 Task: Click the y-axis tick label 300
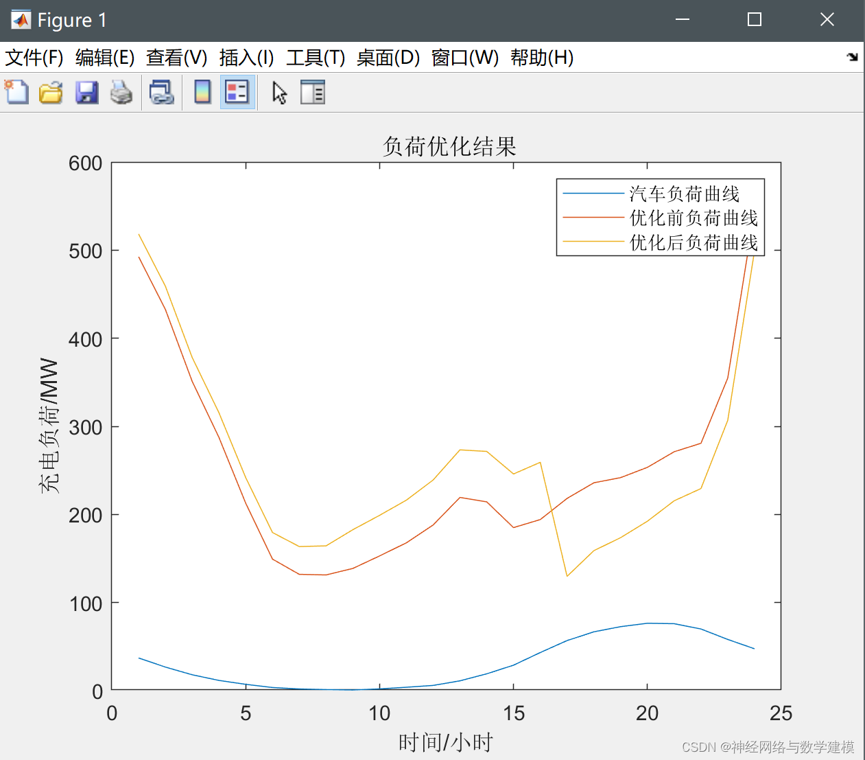(86, 427)
